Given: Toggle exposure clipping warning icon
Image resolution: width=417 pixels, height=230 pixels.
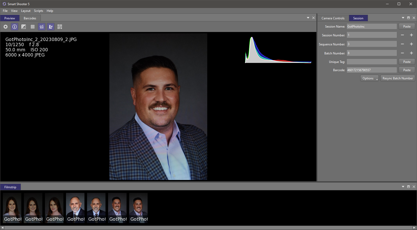Looking at the screenshot, I should point(23,27).
